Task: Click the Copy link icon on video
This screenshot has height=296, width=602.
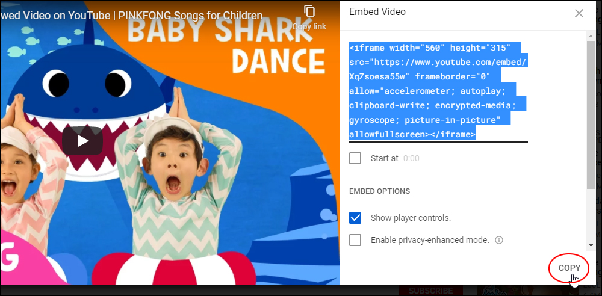Action: click(309, 11)
